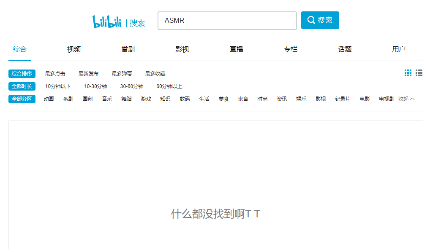Open the 专栏 tab
Screen dimensions: 430x249
291,49
